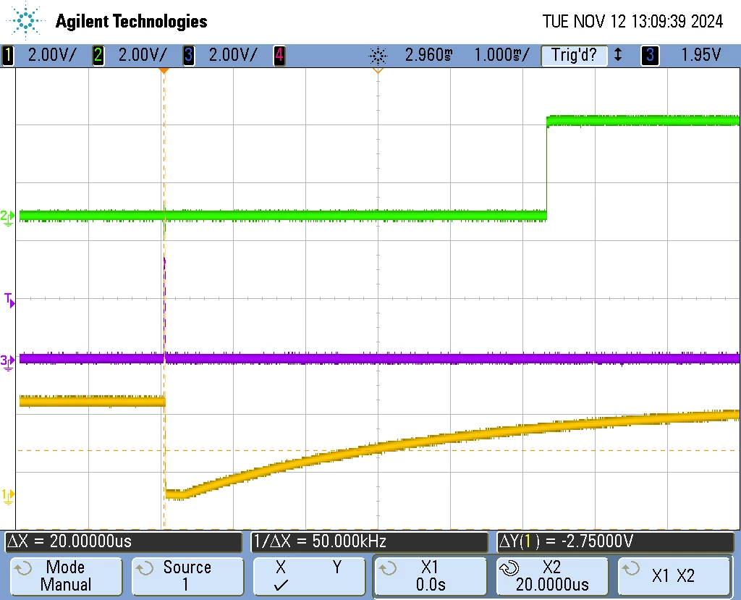Click the Agilent Technologies starburst logo

click(25, 20)
